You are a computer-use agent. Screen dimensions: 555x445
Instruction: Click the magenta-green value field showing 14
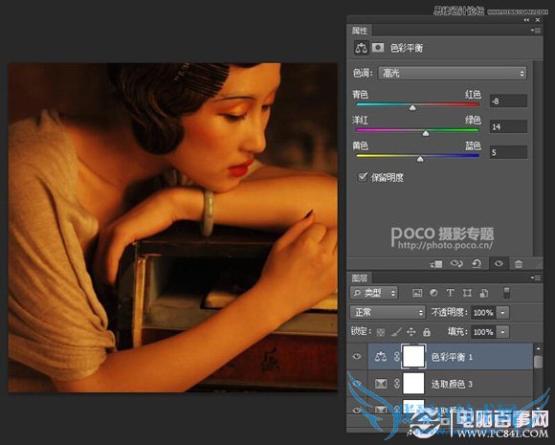(508, 126)
